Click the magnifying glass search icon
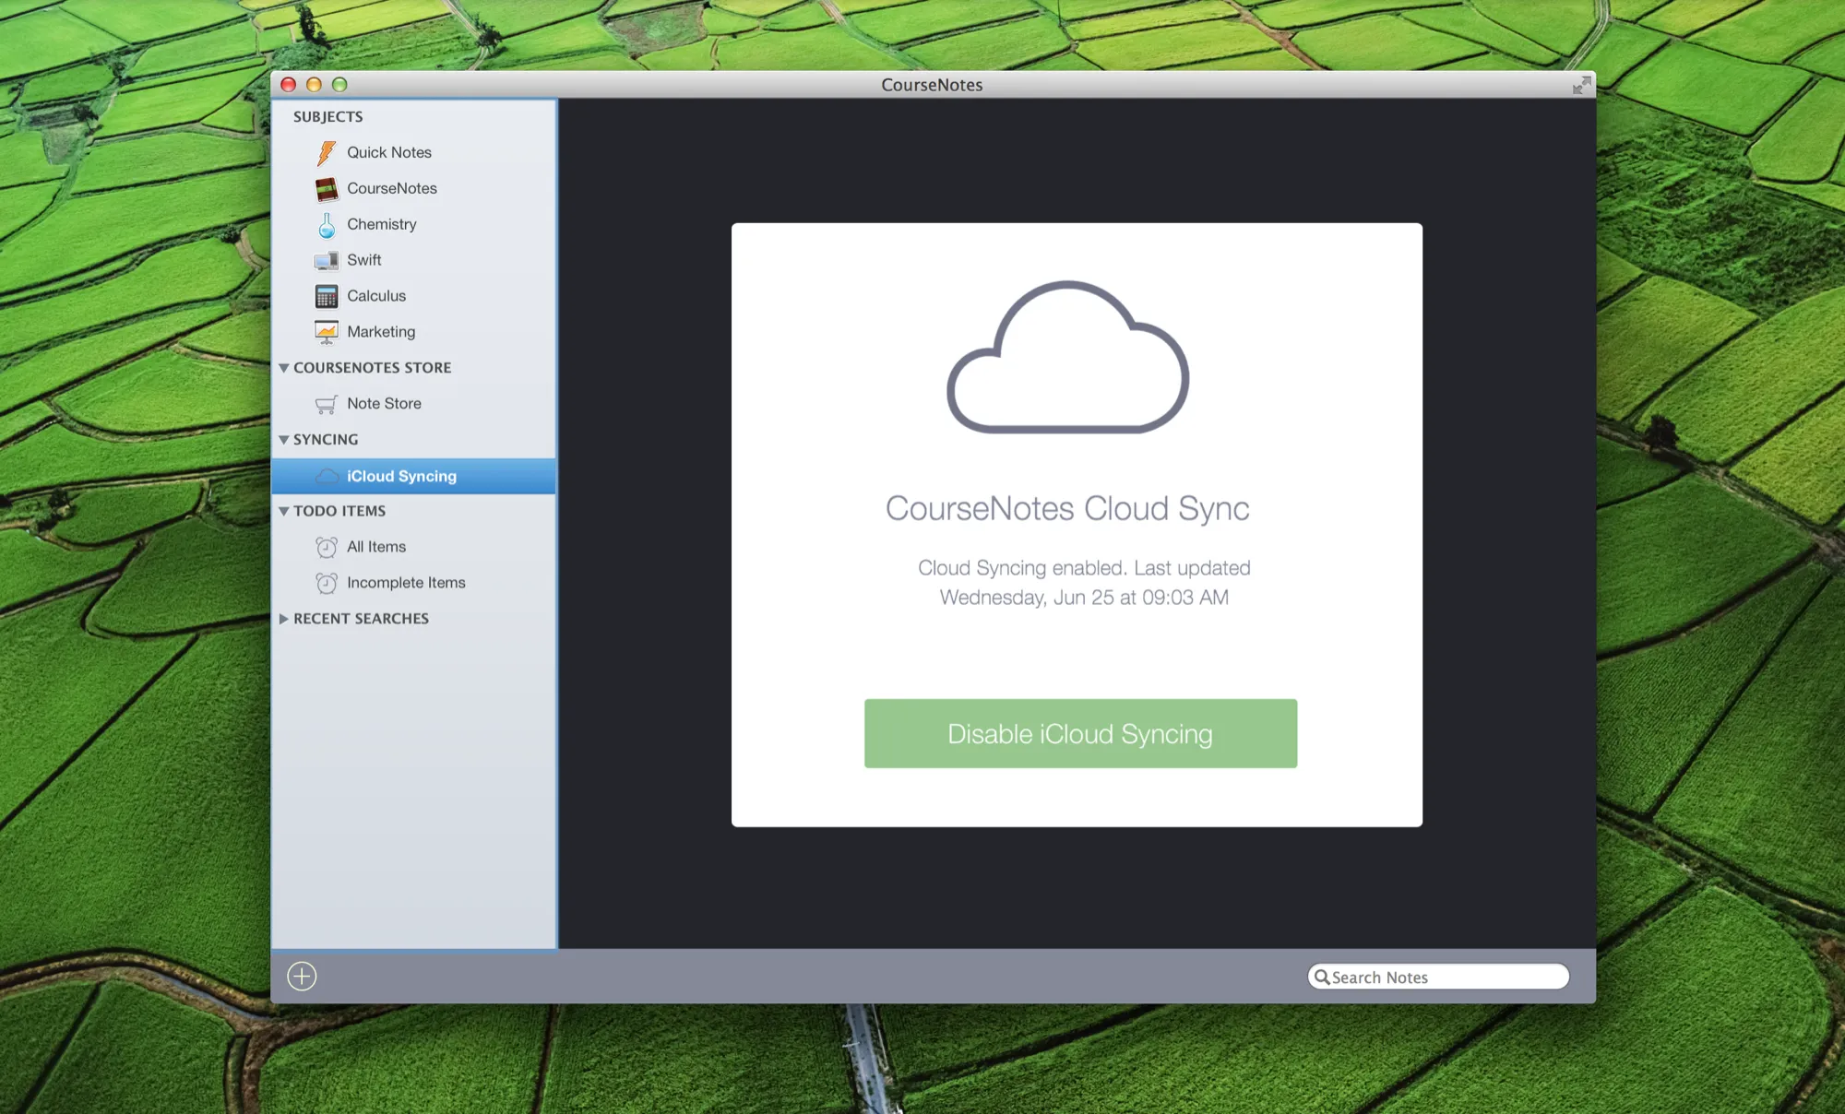Image resolution: width=1845 pixels, height=1114 pixels. [1322, 977]
